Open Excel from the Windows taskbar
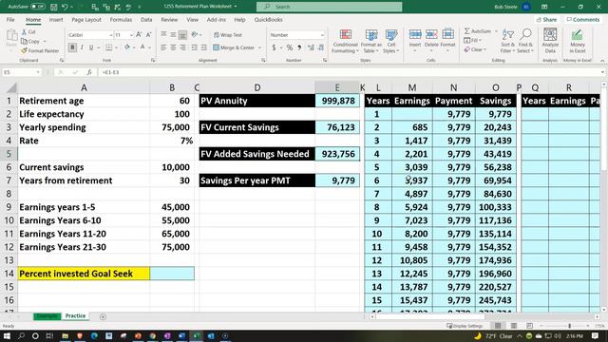Image resolution: width=608 pixels, height=342 pixels. [x=197, y=335]
